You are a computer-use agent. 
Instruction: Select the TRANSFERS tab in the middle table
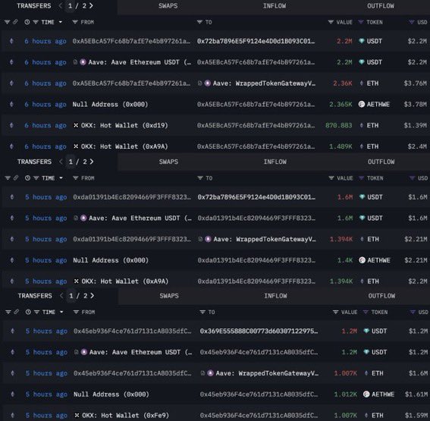coord(34,162)
